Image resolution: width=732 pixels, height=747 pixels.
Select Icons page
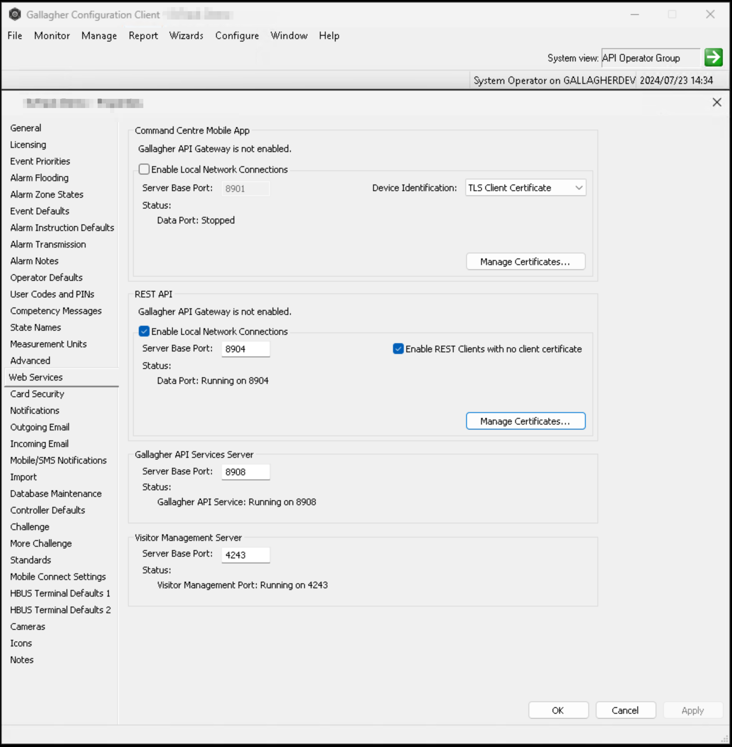coord(21,643)
